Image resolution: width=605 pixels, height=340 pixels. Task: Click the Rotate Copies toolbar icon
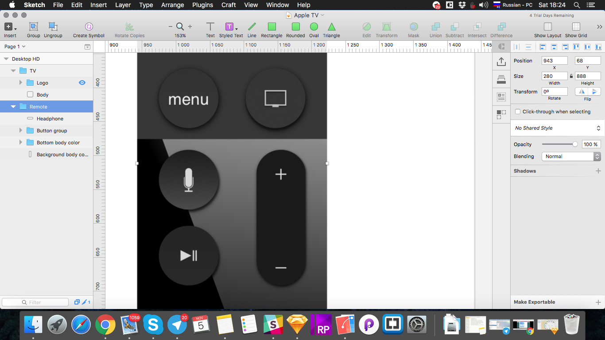point(129,27)
